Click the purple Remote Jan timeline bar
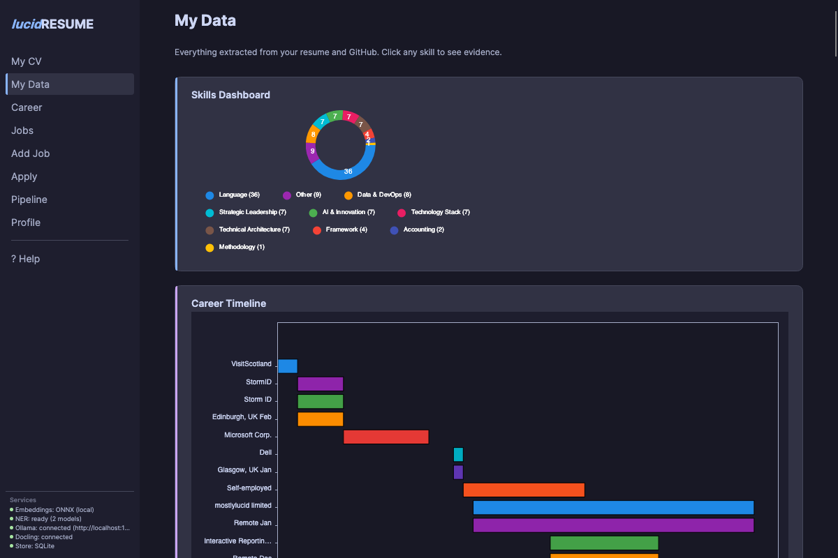 point(614,525)
